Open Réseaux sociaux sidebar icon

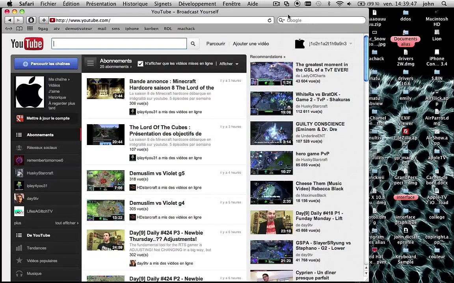19,147
